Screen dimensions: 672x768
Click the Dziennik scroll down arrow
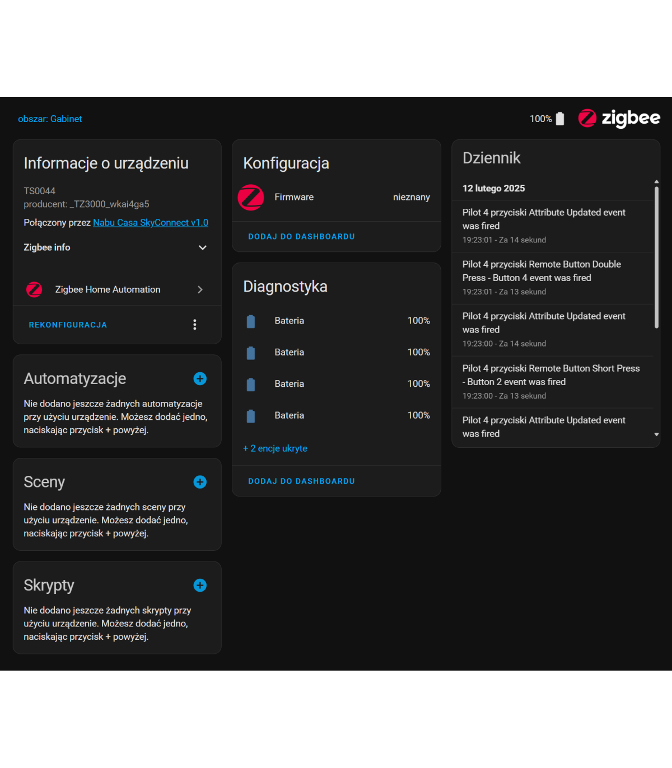(x=656, y=434)
